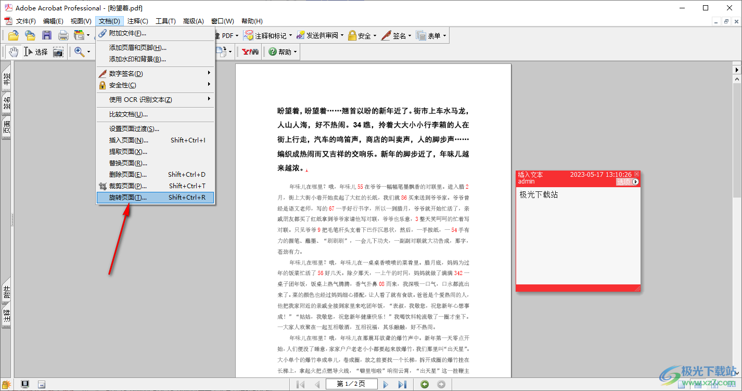Select the Zoom In magnifier tool
Image resolution: width=742 pixels, height=391 pixels.
80,51
